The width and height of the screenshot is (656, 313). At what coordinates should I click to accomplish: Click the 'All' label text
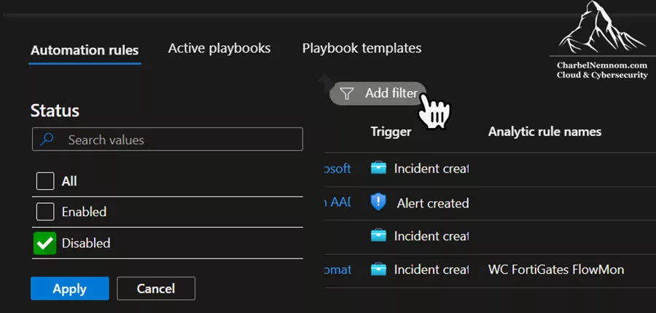[x=69, y=181]
